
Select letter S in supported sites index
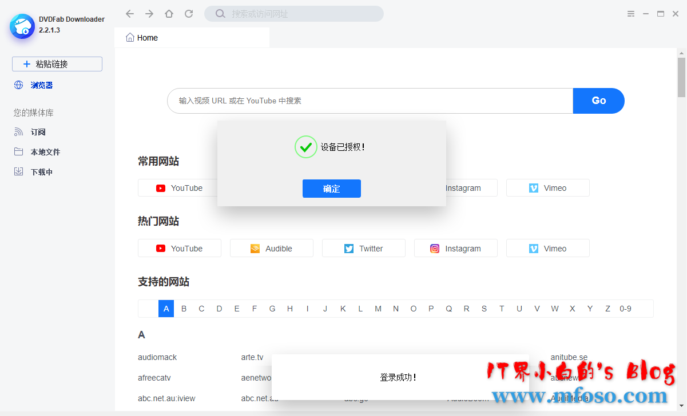484,309
